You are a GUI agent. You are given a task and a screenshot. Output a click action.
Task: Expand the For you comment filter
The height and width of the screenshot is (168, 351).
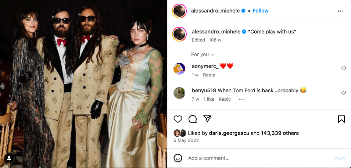coord(203,54)
